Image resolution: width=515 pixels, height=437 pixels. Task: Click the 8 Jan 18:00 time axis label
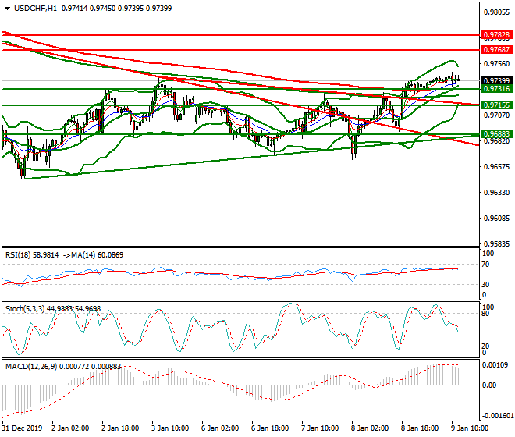420,428
